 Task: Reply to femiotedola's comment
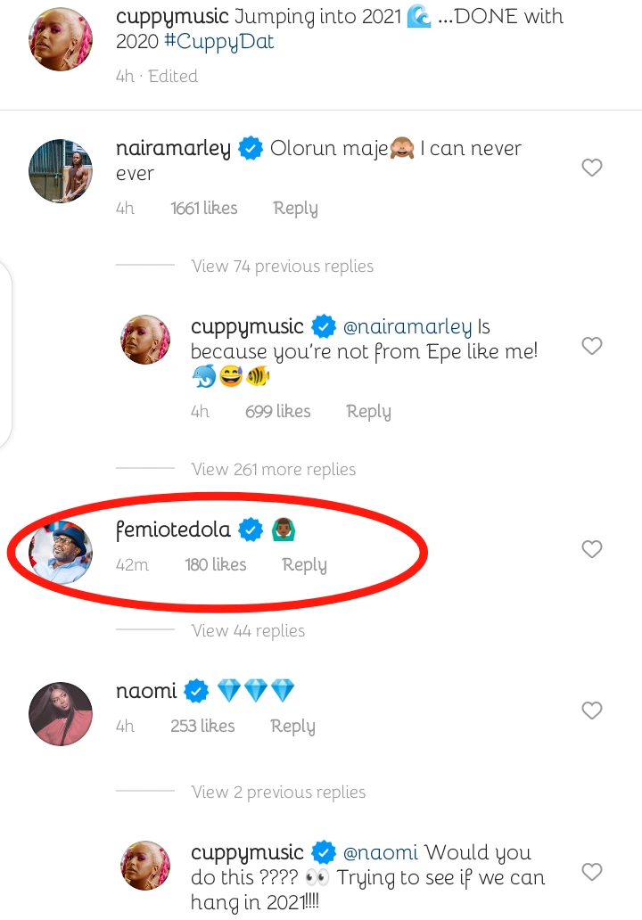(x=304, y=564)
